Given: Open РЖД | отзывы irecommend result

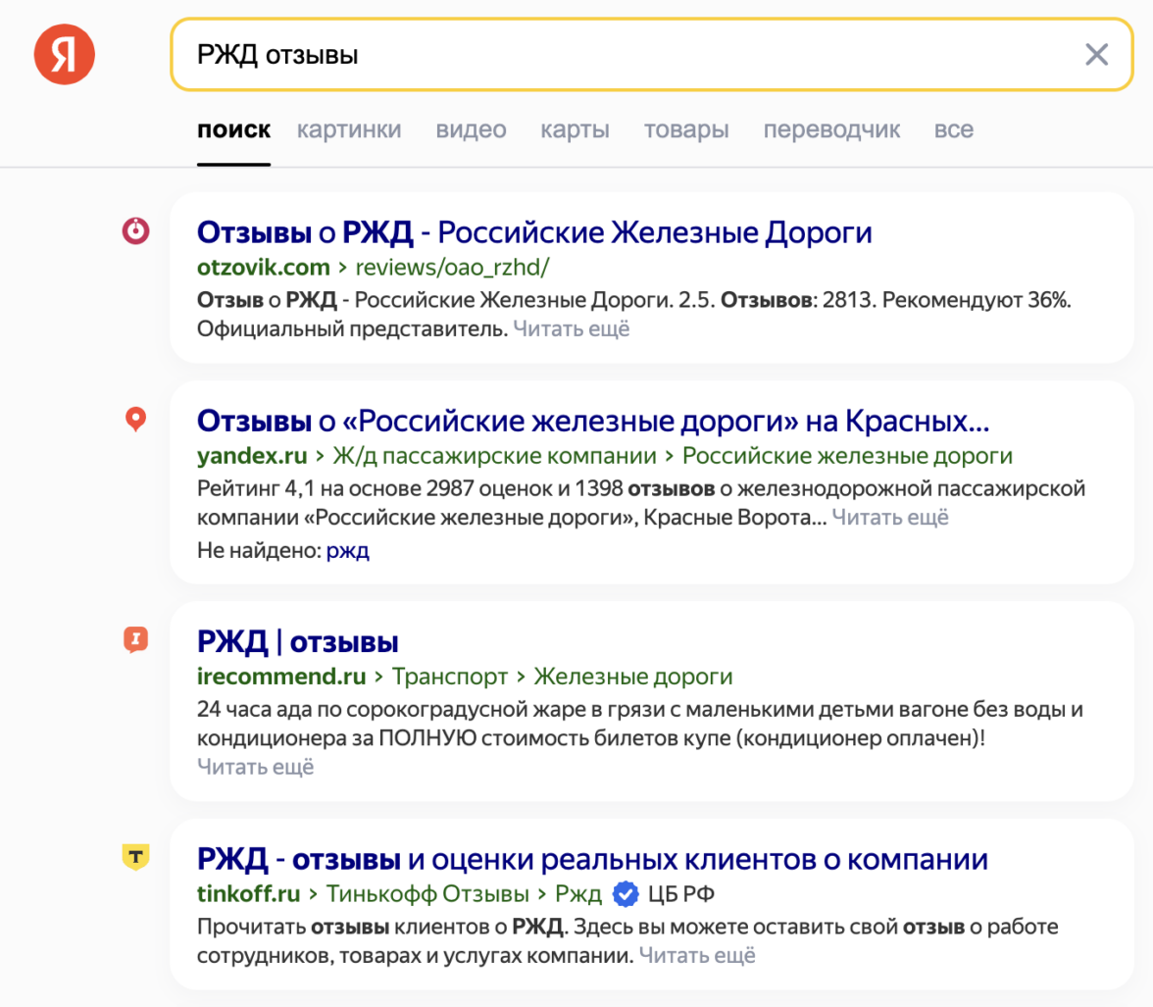Looking at the screenshot, I should [x=297, y=642].
